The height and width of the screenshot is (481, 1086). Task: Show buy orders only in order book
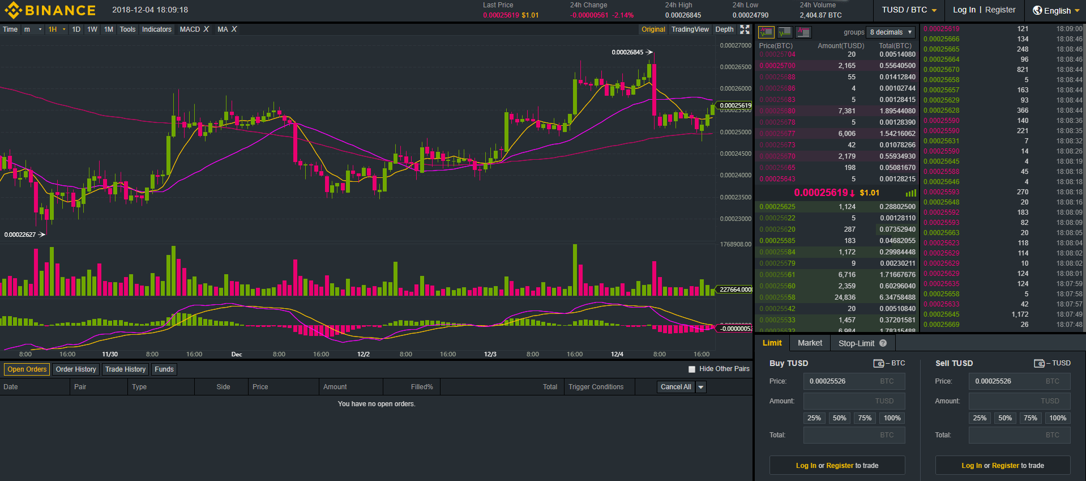pyautogui.click(x=785, y=32)
